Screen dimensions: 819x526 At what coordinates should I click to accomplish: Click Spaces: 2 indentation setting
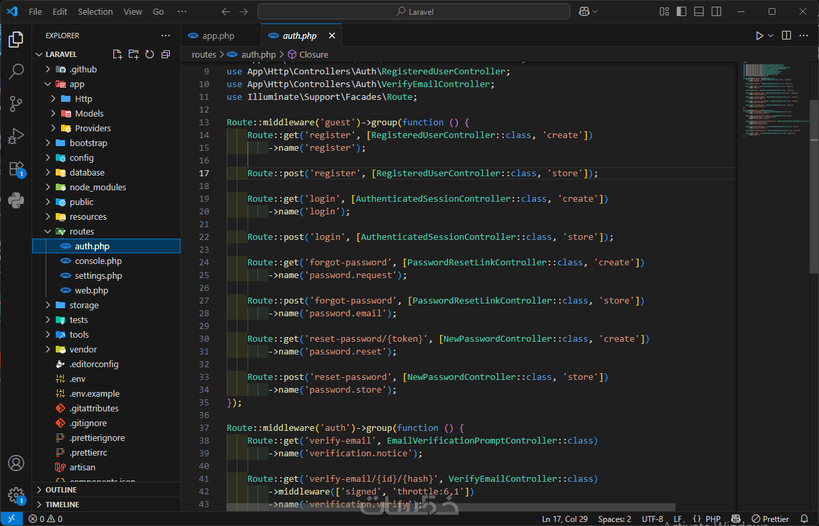[x=614, y=519]
